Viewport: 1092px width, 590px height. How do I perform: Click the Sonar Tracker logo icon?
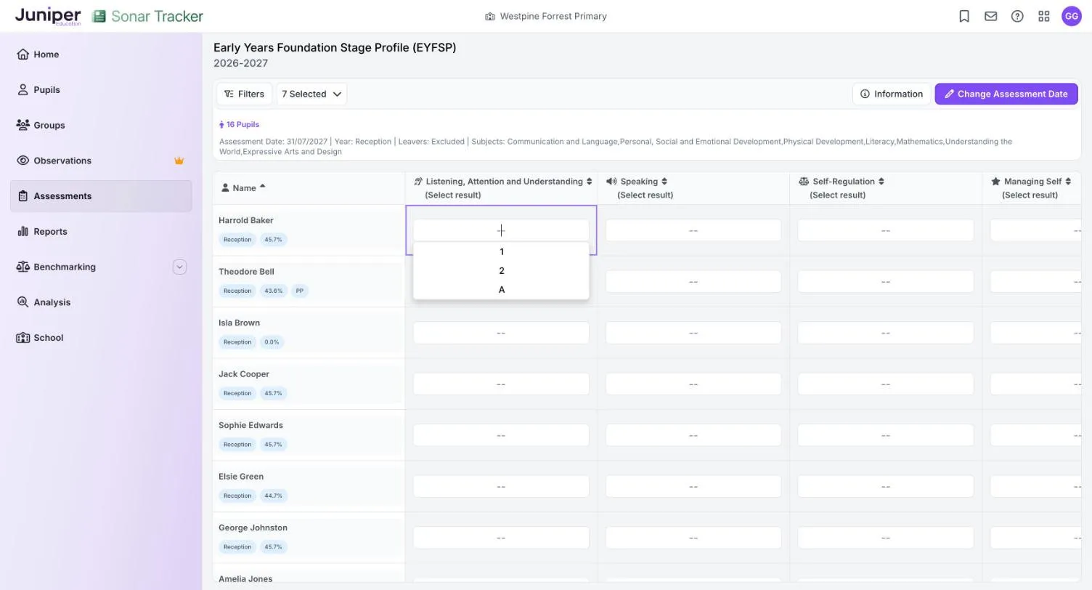99,16
